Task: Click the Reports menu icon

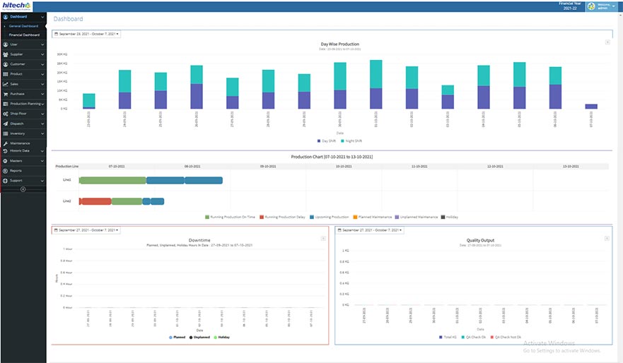Action: [6, 171]
